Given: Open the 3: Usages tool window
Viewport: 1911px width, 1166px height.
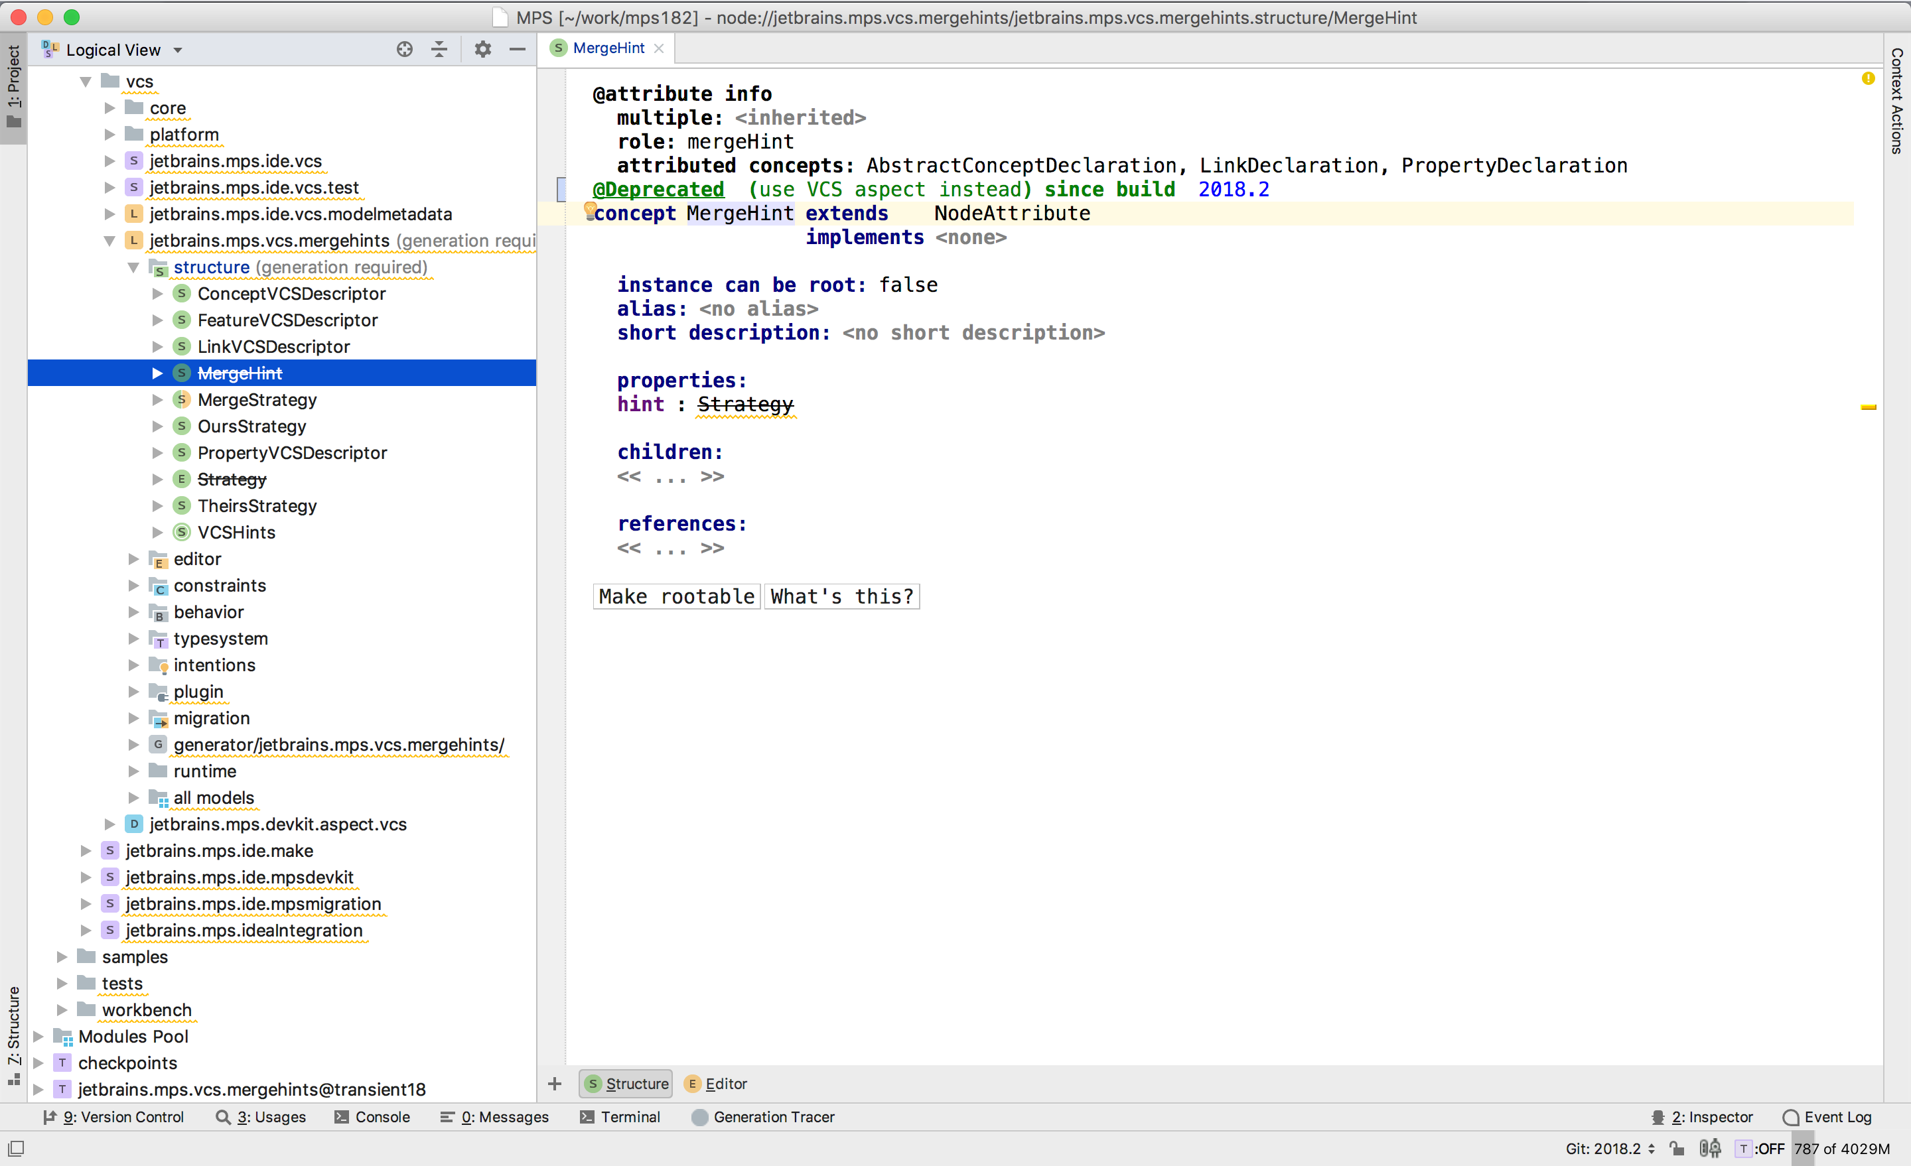Looking at the screenshot, I should (x=261, y=1116).
